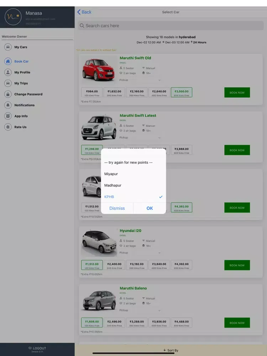Viewport: 267px width, 356px height.
Task: Book Now for Hyundai i20
Action: (x=237, y=265)
